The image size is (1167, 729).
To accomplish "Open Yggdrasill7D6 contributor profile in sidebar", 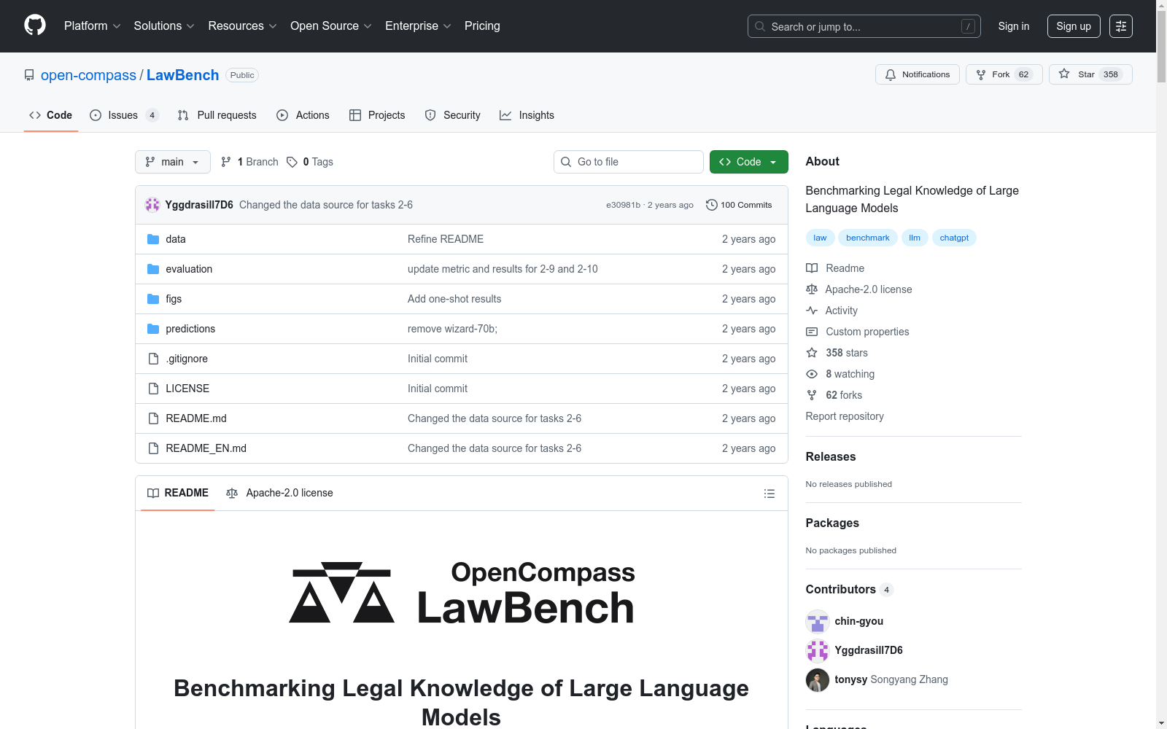I will pyautogui.click(x=869, y=650).
